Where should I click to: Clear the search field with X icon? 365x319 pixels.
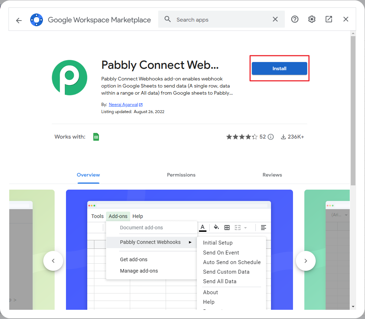click(275, 19)
